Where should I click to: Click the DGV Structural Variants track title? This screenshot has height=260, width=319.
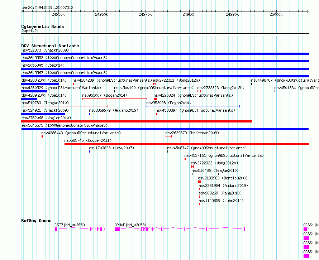pos(50,46)
